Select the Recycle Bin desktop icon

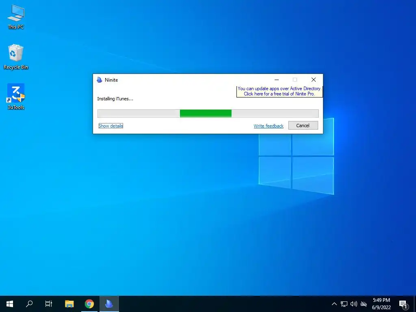16,57
